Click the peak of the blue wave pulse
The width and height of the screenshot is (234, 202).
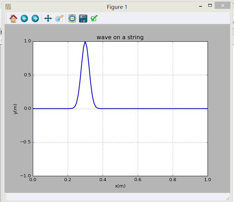click(x=85, y=42)
